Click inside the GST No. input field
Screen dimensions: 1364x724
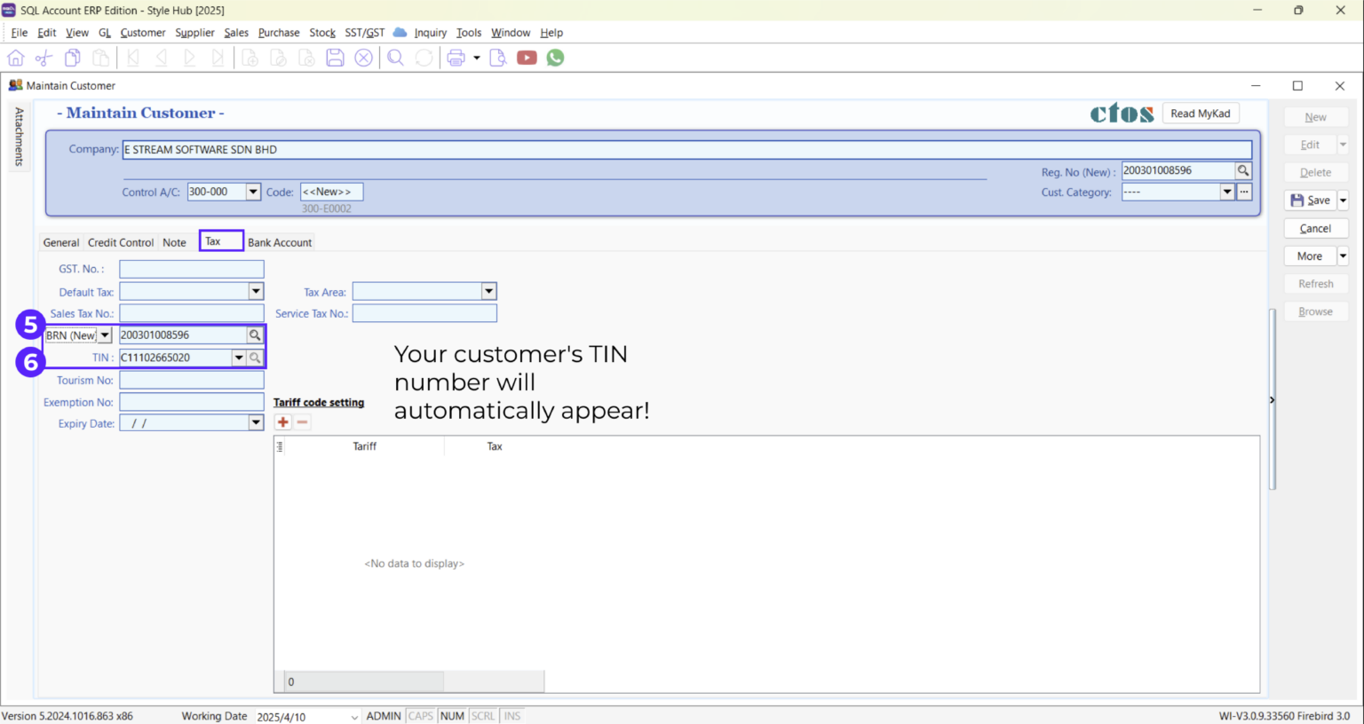pos(191,268)
